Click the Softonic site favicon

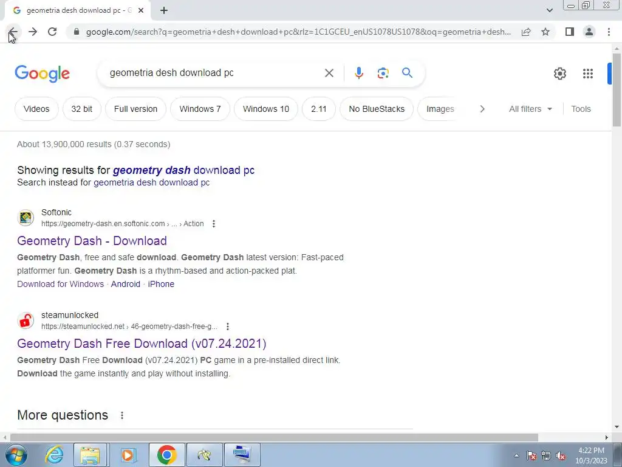coord(26,218)
